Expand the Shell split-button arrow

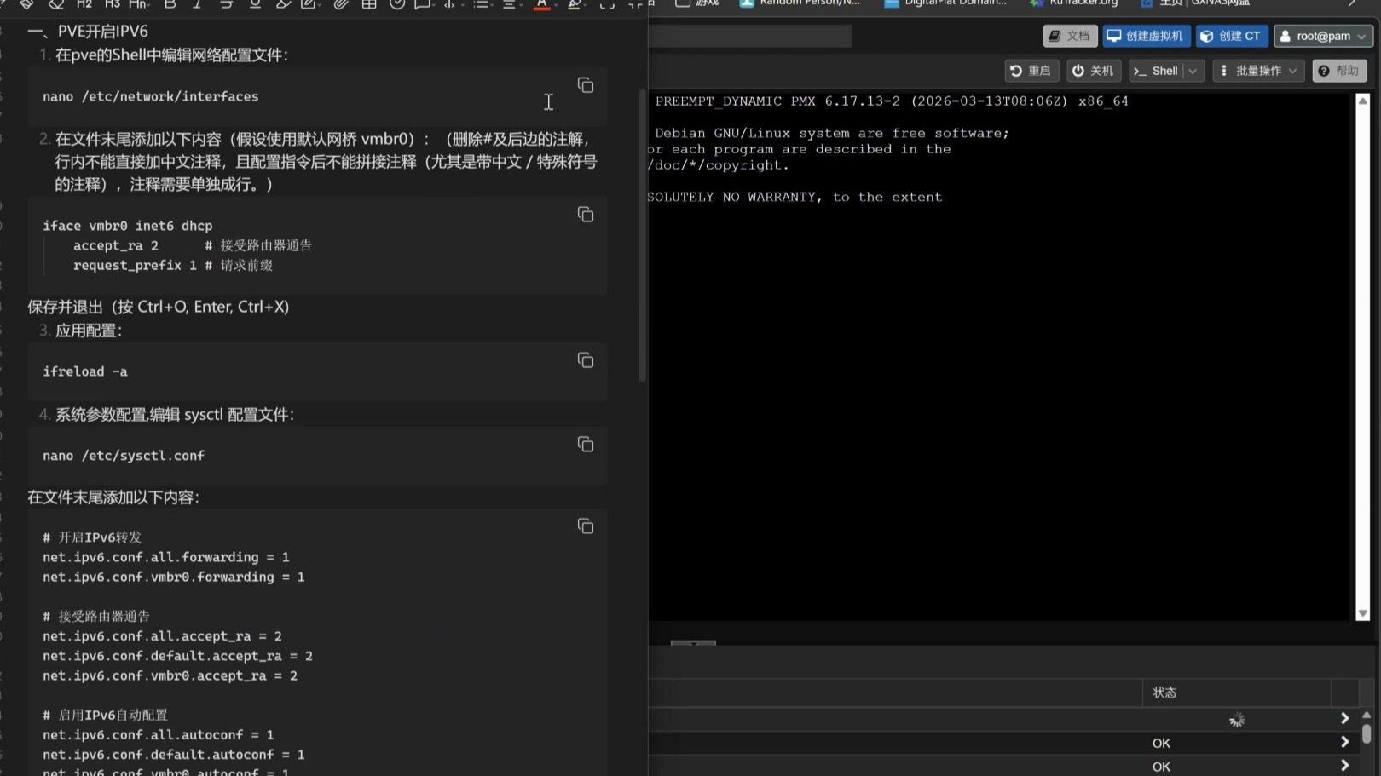(x=1193, y=71)
